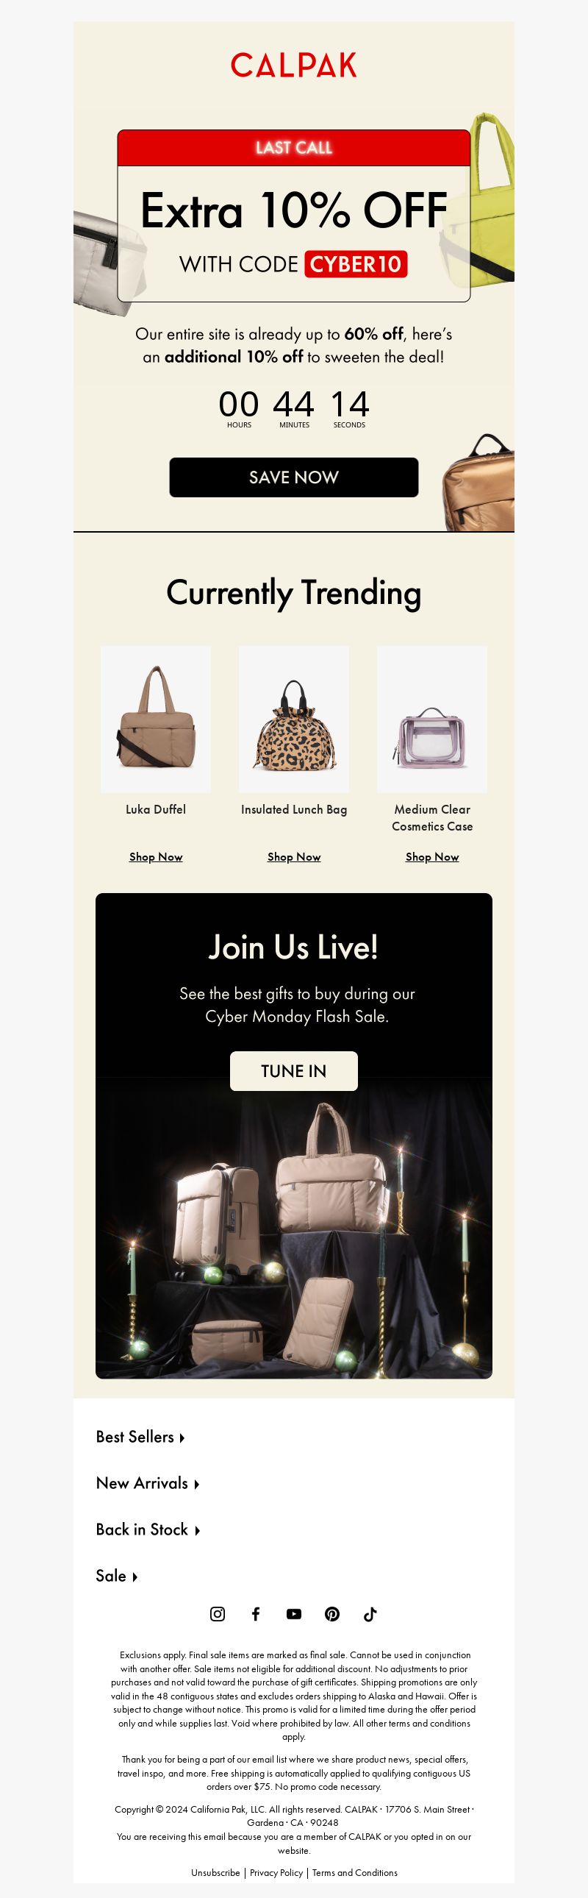Expand Back in Stock arrow link

pyautogui.click(x=148, y=1529)
